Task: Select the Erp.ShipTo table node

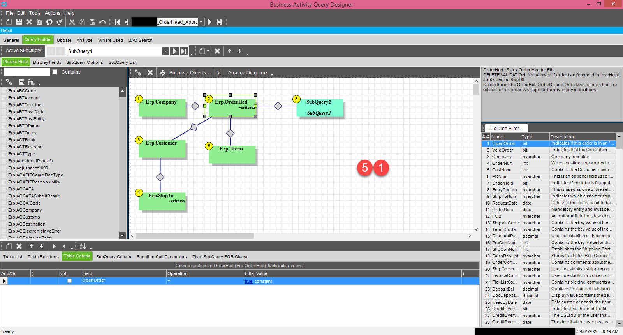Action: point(162,201)
